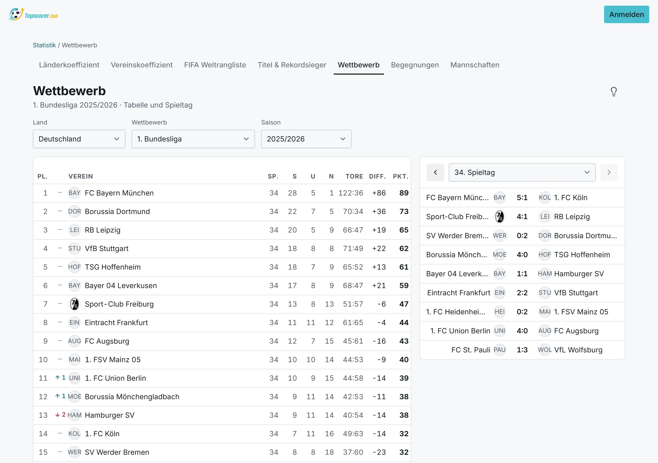Click MAI badge next to 1. FSV Mainz 05 in table
This screenshot has height=463, width=658.
(75, 360)
